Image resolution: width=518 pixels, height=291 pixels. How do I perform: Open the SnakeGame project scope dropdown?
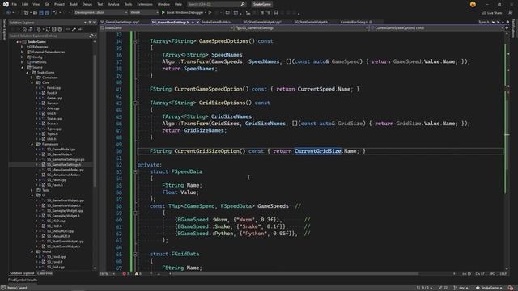167,28
